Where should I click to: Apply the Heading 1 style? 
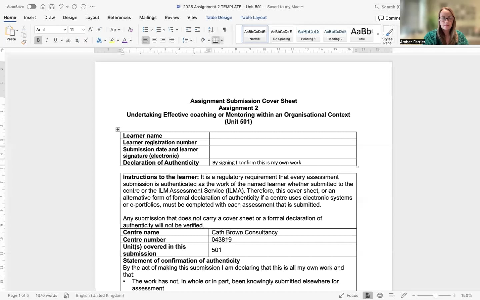pyautogui.click(x=308, y=34)
